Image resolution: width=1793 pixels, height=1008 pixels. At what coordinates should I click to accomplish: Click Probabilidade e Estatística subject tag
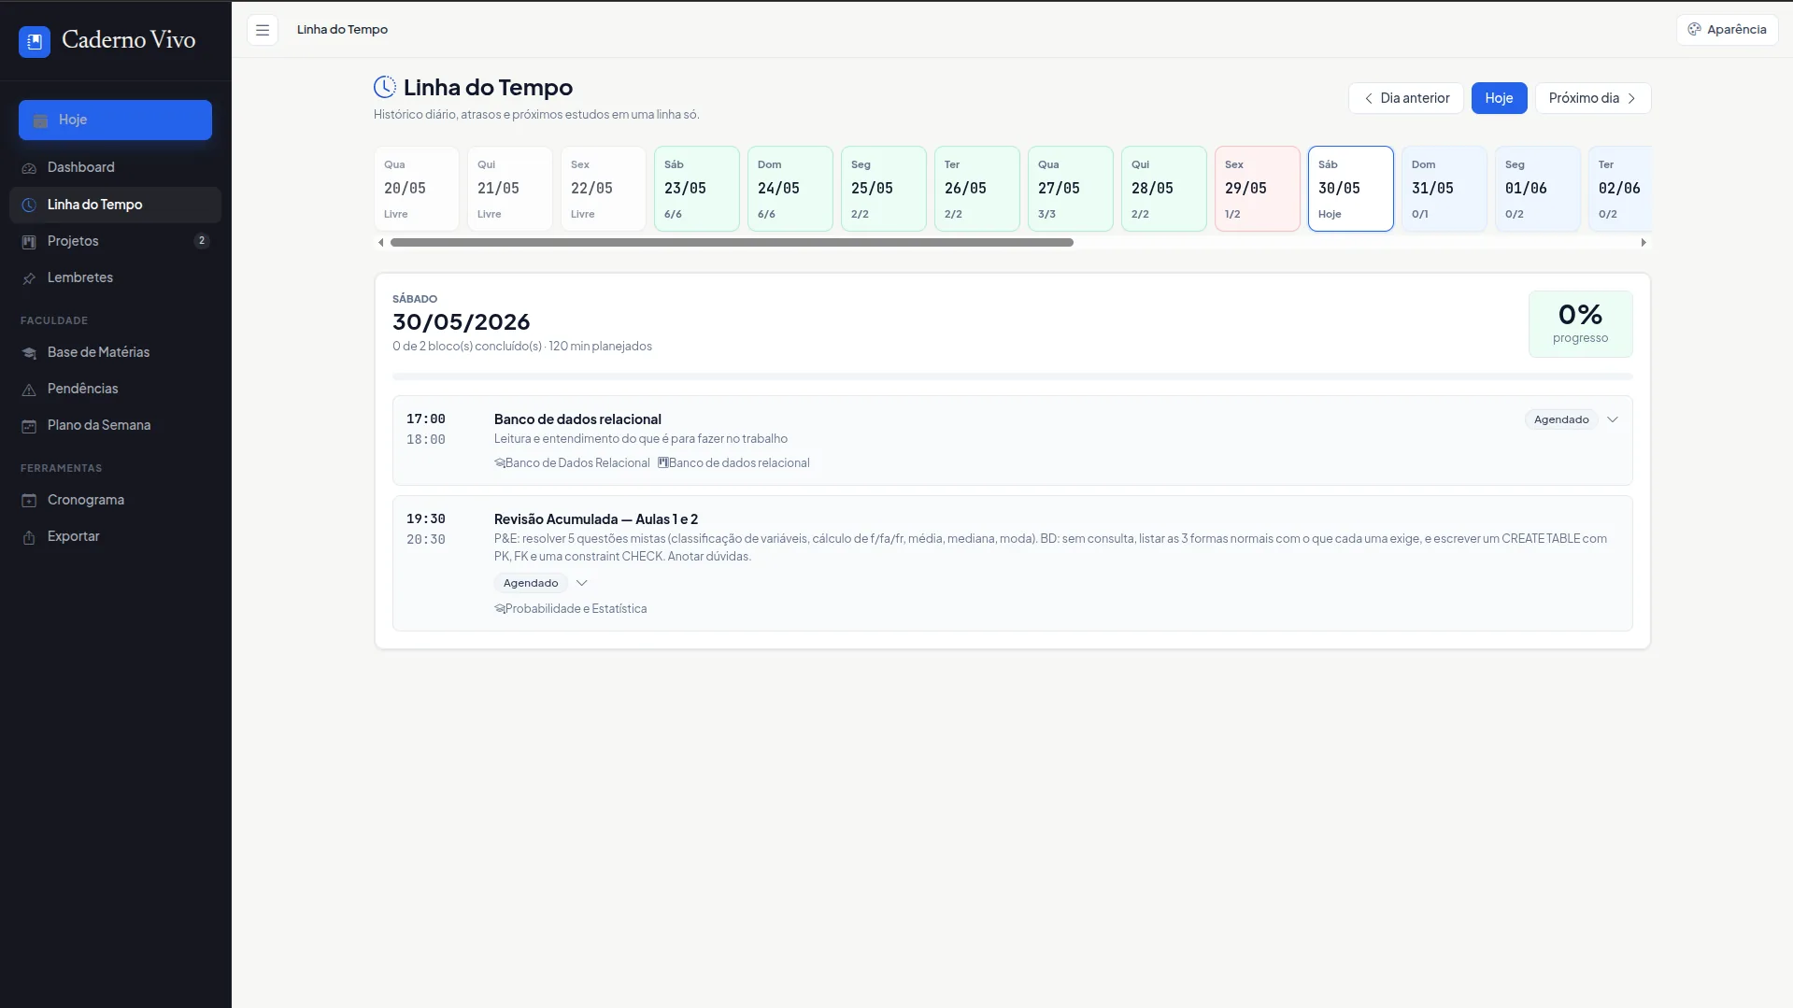click(570, 609)
